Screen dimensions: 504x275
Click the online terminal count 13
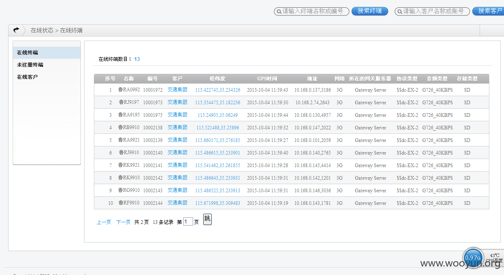pos(137,59)
